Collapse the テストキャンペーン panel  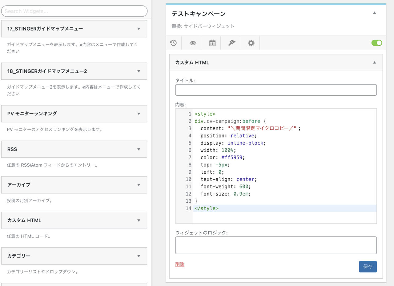coord(374,13)
